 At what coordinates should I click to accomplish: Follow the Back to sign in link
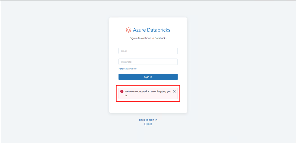(148, 120)
